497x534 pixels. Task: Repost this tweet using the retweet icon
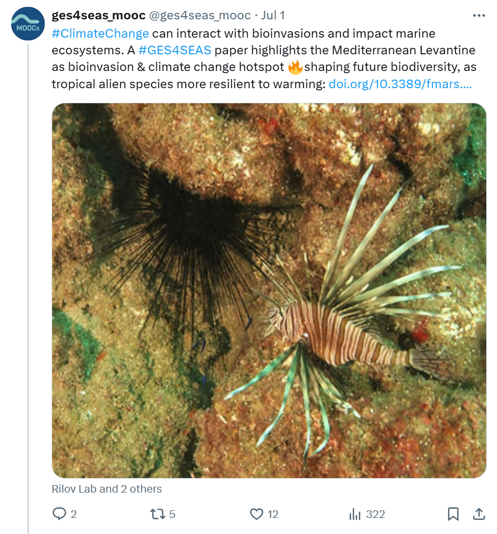click(157, 514)
